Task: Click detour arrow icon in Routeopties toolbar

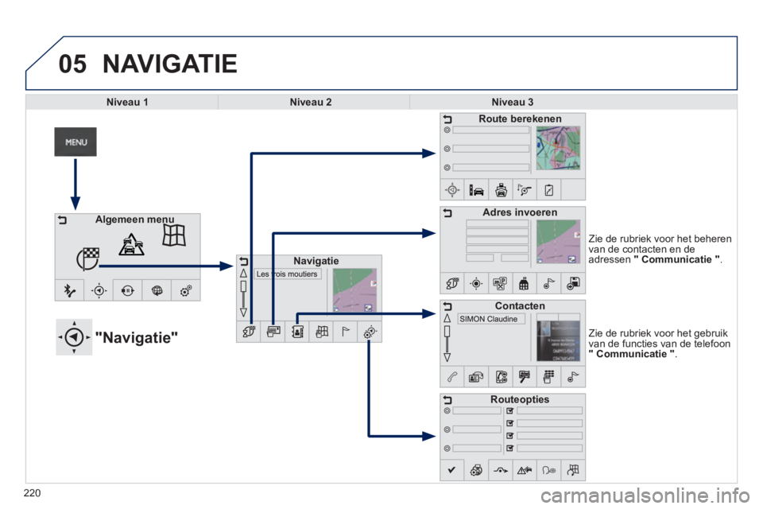Action: [x=501, y=471]
